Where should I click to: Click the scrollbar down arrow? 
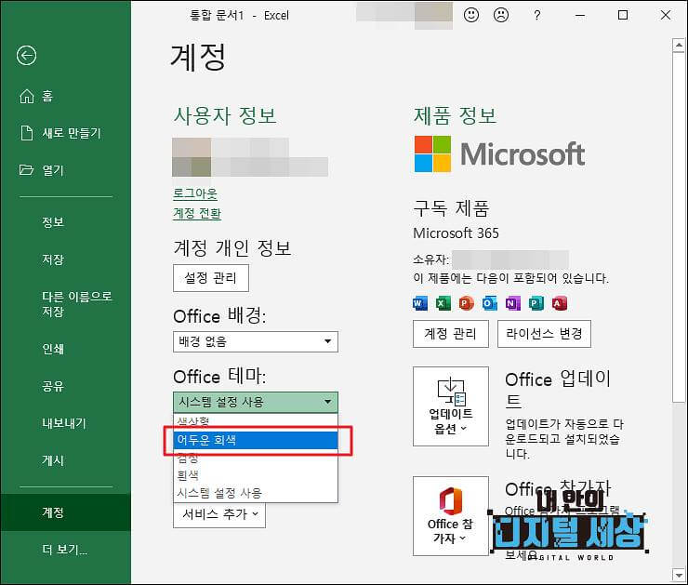(x=679, y=575)
